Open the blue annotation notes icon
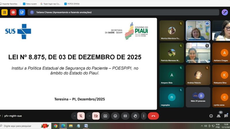The image size is (230, 129). tap(22, 12)
